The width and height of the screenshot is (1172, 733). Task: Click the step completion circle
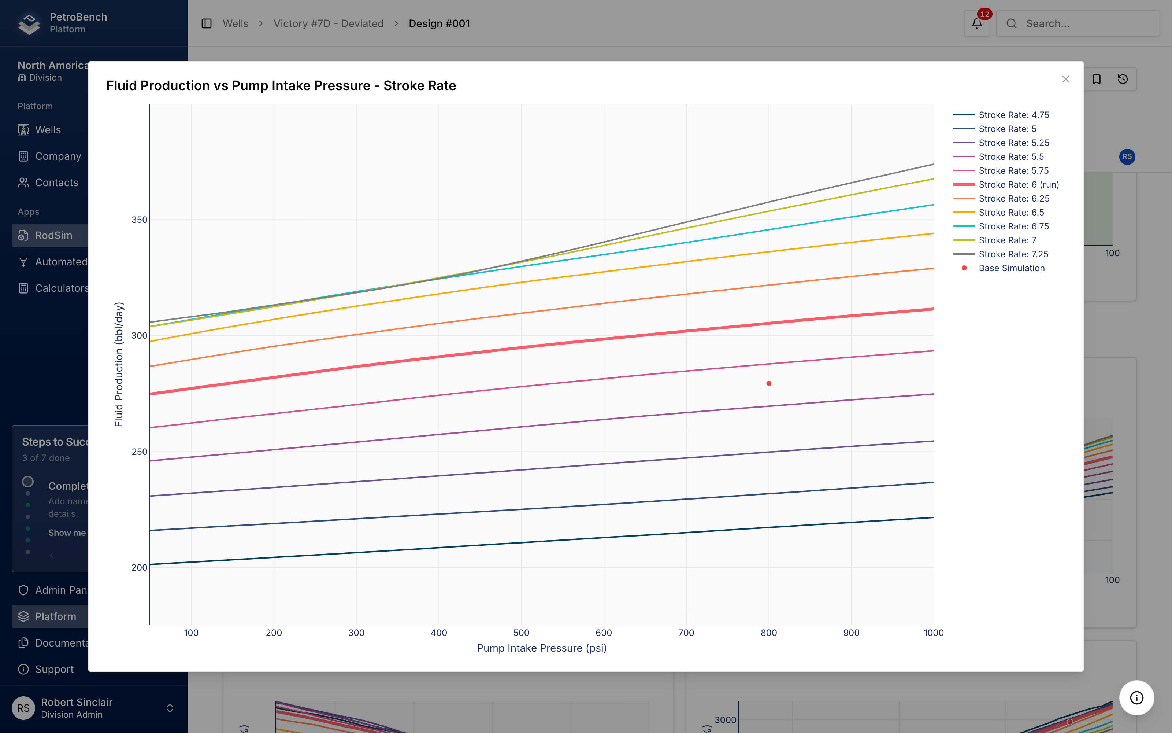27,481
